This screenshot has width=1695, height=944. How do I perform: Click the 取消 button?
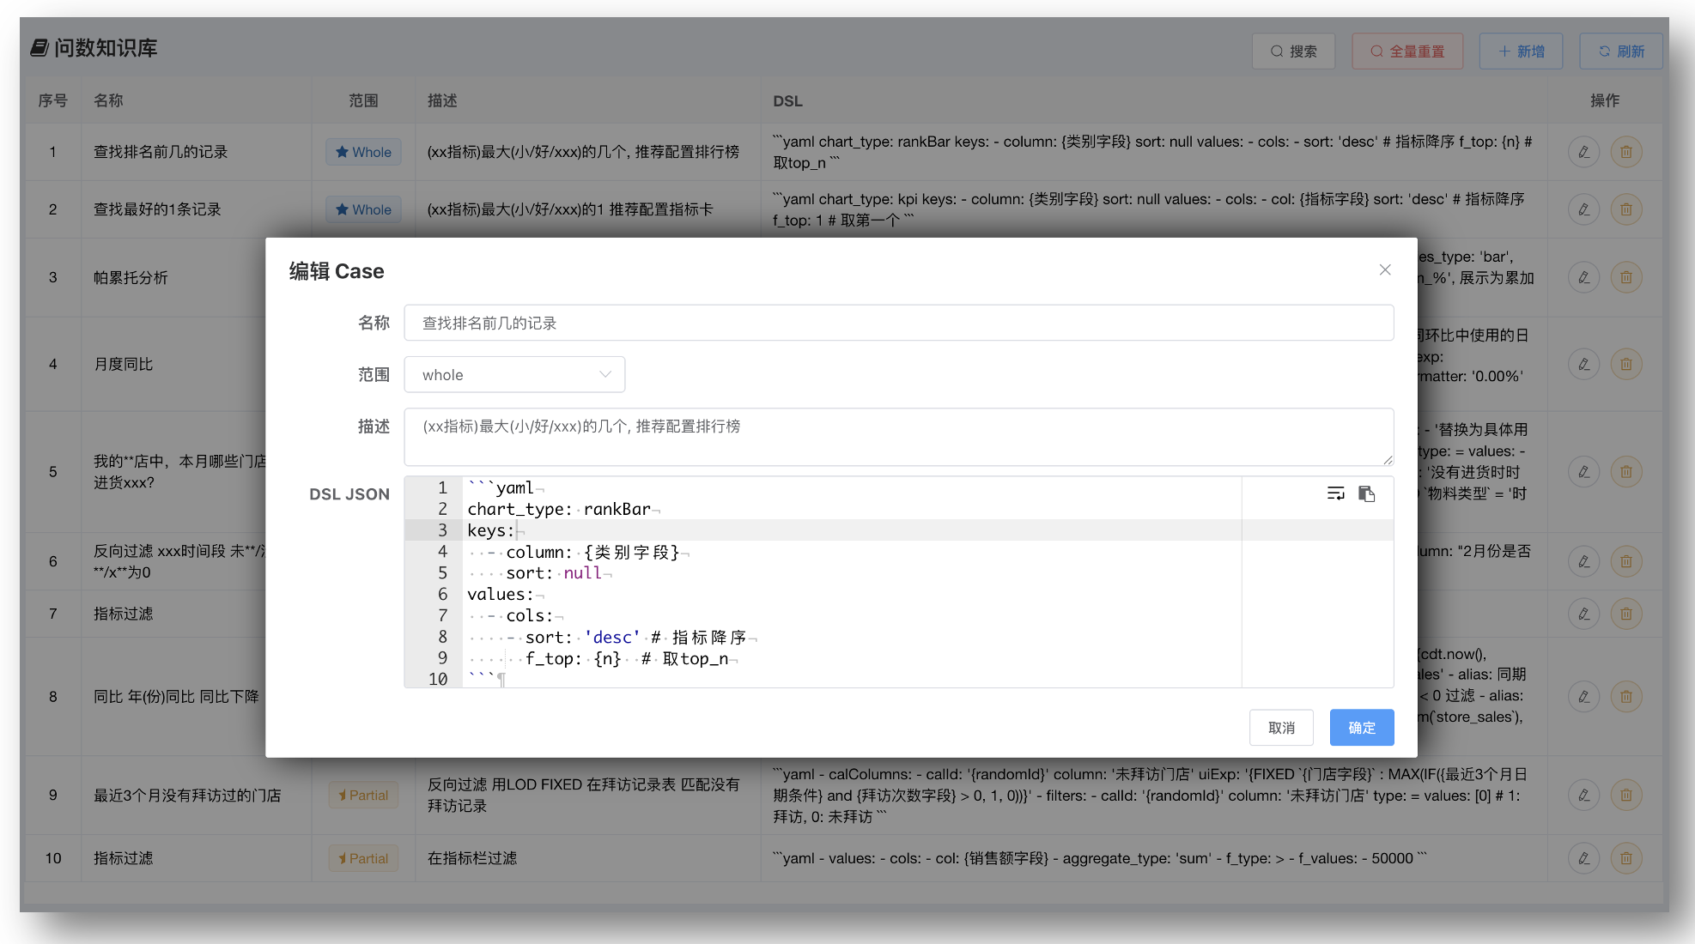pyautogui.click(x=1281, y=728)
